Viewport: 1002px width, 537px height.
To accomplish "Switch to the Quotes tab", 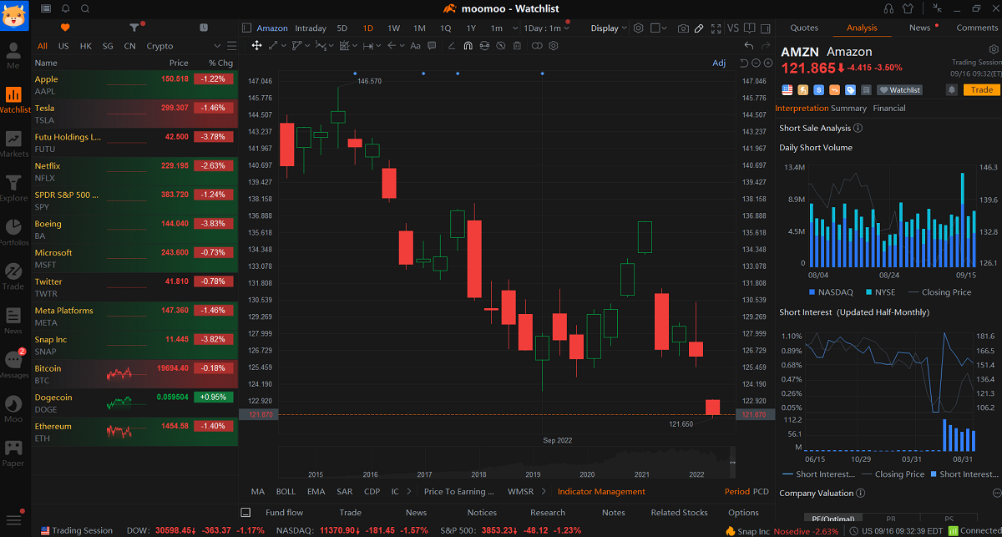I will (804, 28).
